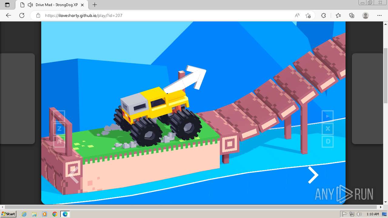Open the Windows Start menu

[x=8, y=214]
